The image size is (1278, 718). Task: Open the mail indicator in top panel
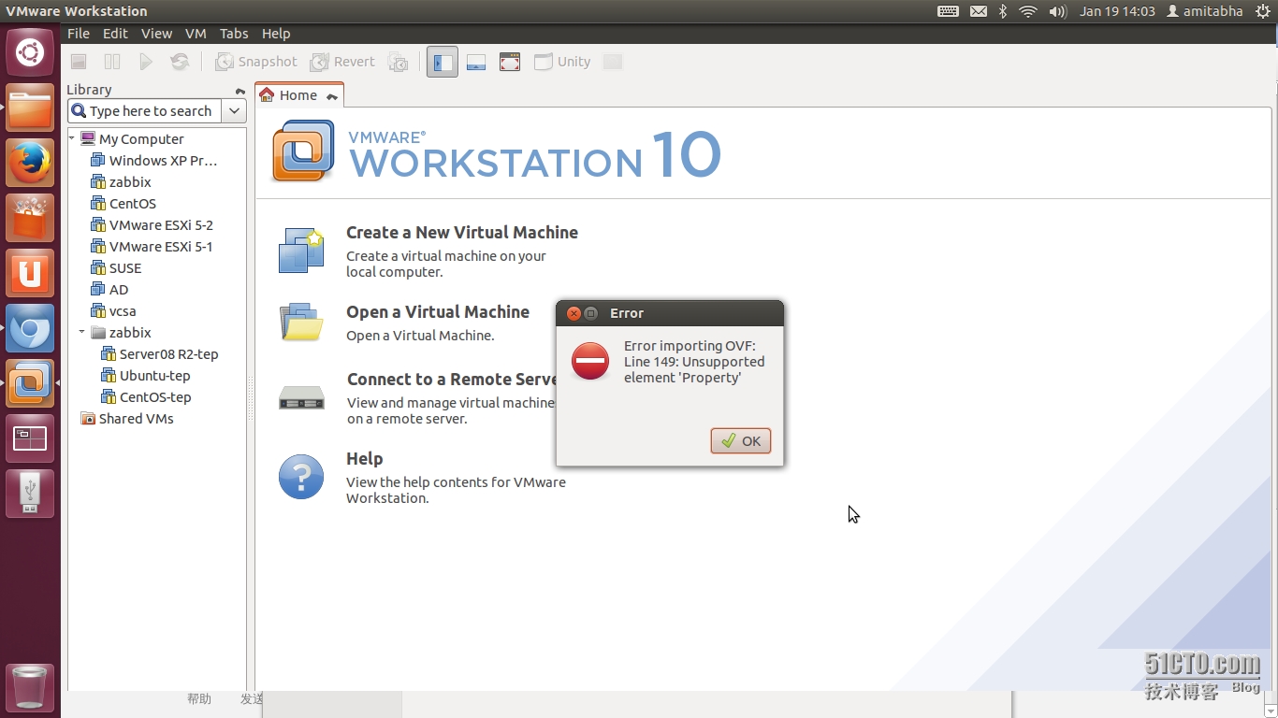coord(978,11)
